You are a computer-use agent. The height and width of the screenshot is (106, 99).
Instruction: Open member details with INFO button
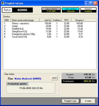click(x=54, y=78)
